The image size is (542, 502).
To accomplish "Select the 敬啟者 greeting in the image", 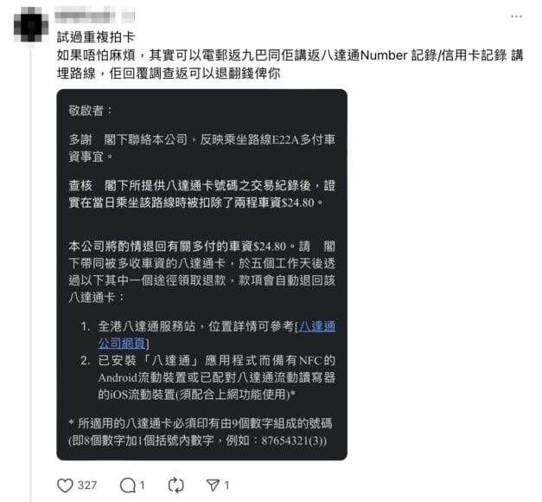I will (x=90, y=111).
